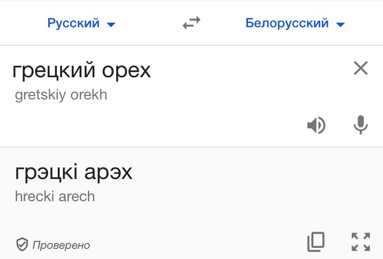Image resolution: width=383 pixels, height=259 pixels.
Task: Start voice input with microphone icon
Action: (x=360, y=125)
